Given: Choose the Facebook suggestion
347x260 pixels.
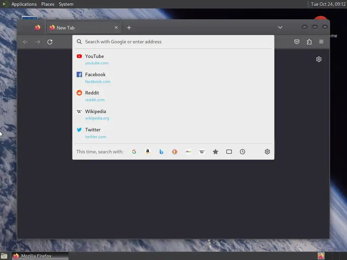Looking at the screenshot, I should (x=173, y=78).
